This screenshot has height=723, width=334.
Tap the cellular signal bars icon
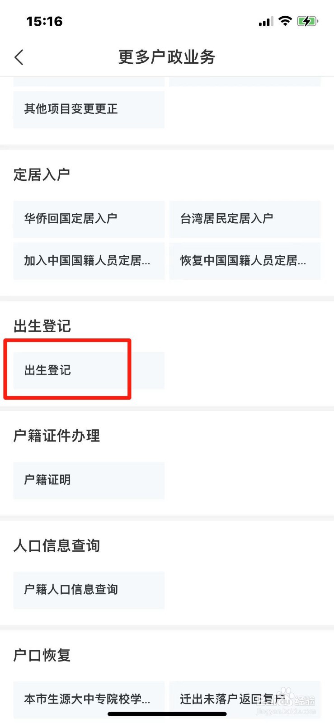pos(266,21)
